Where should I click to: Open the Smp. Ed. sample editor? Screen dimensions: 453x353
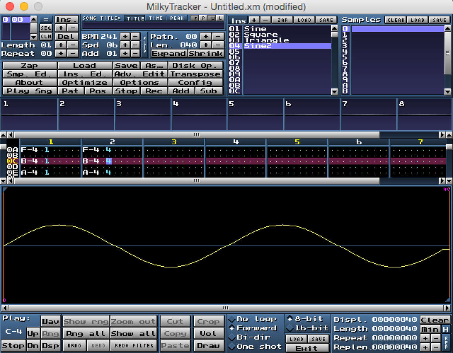[x=29, y=74]
